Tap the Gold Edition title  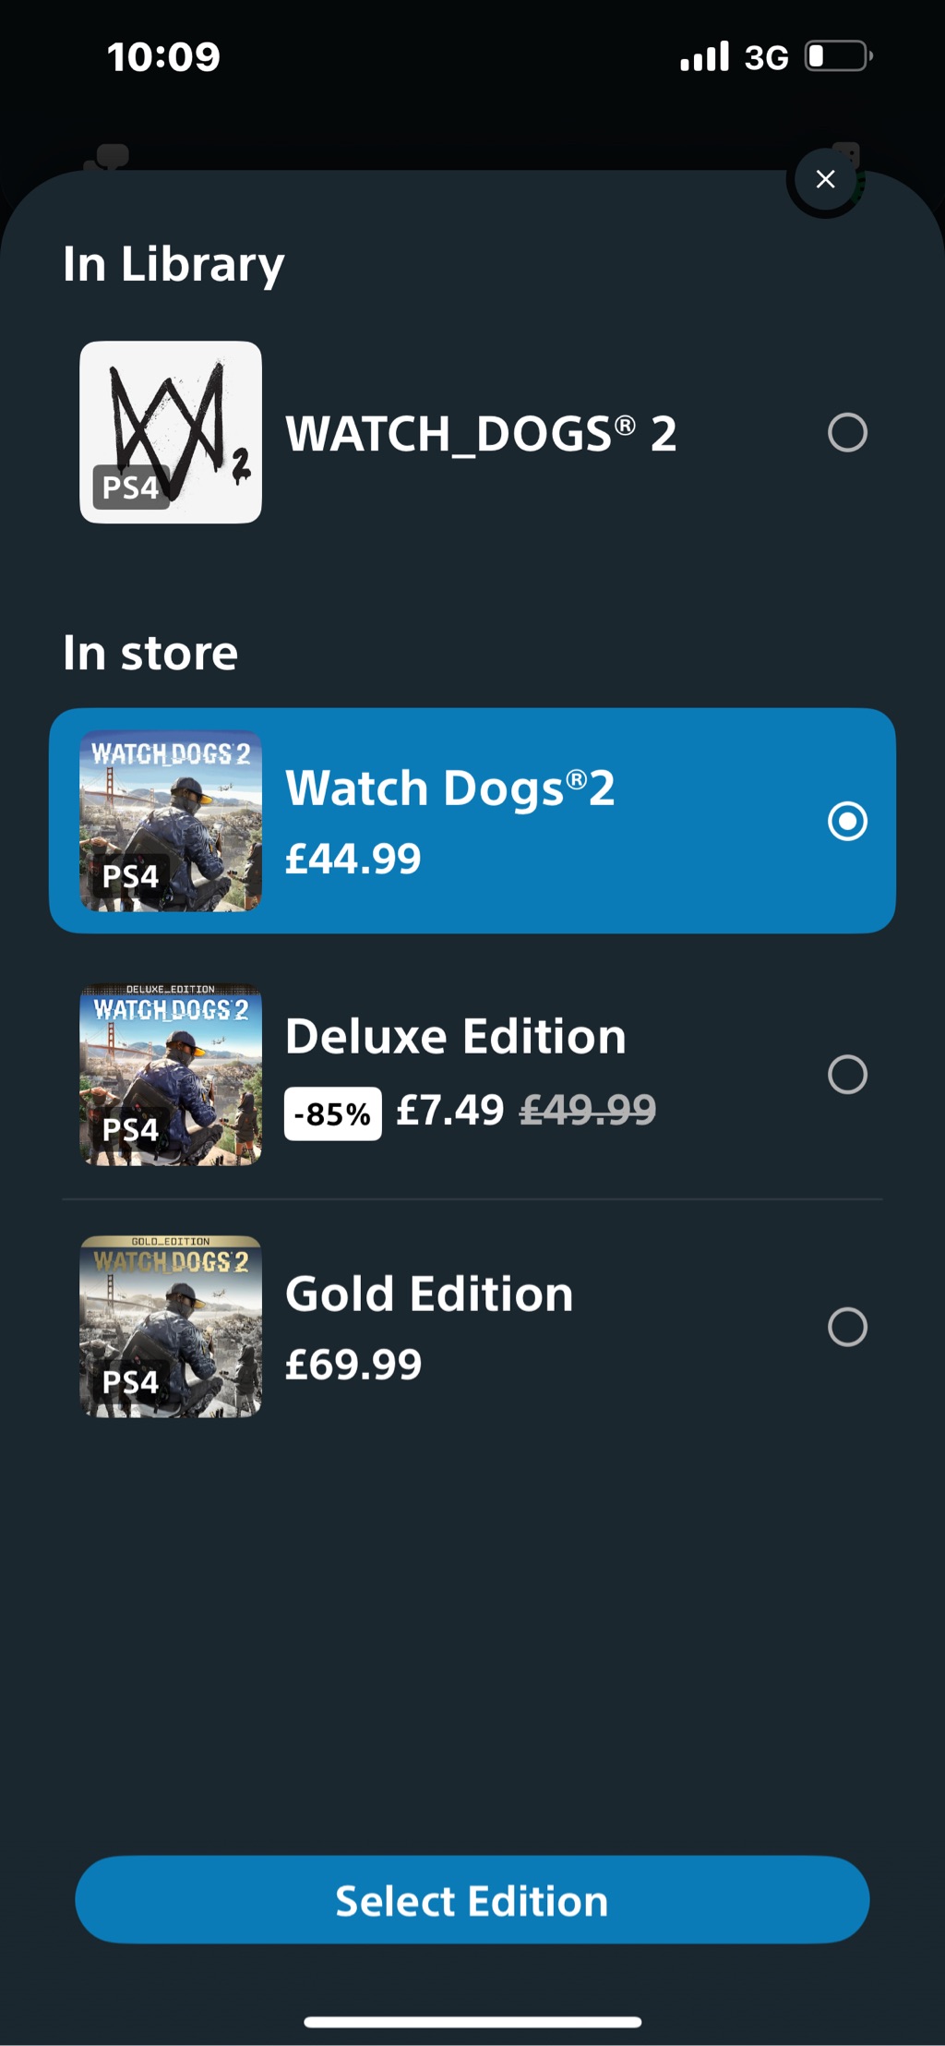(x=429, y=1294)
